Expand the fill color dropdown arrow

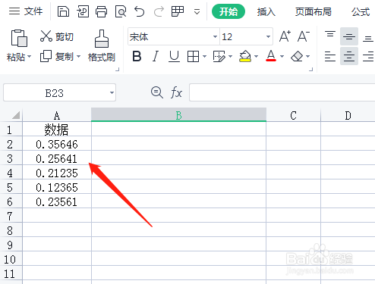[257, 56]
